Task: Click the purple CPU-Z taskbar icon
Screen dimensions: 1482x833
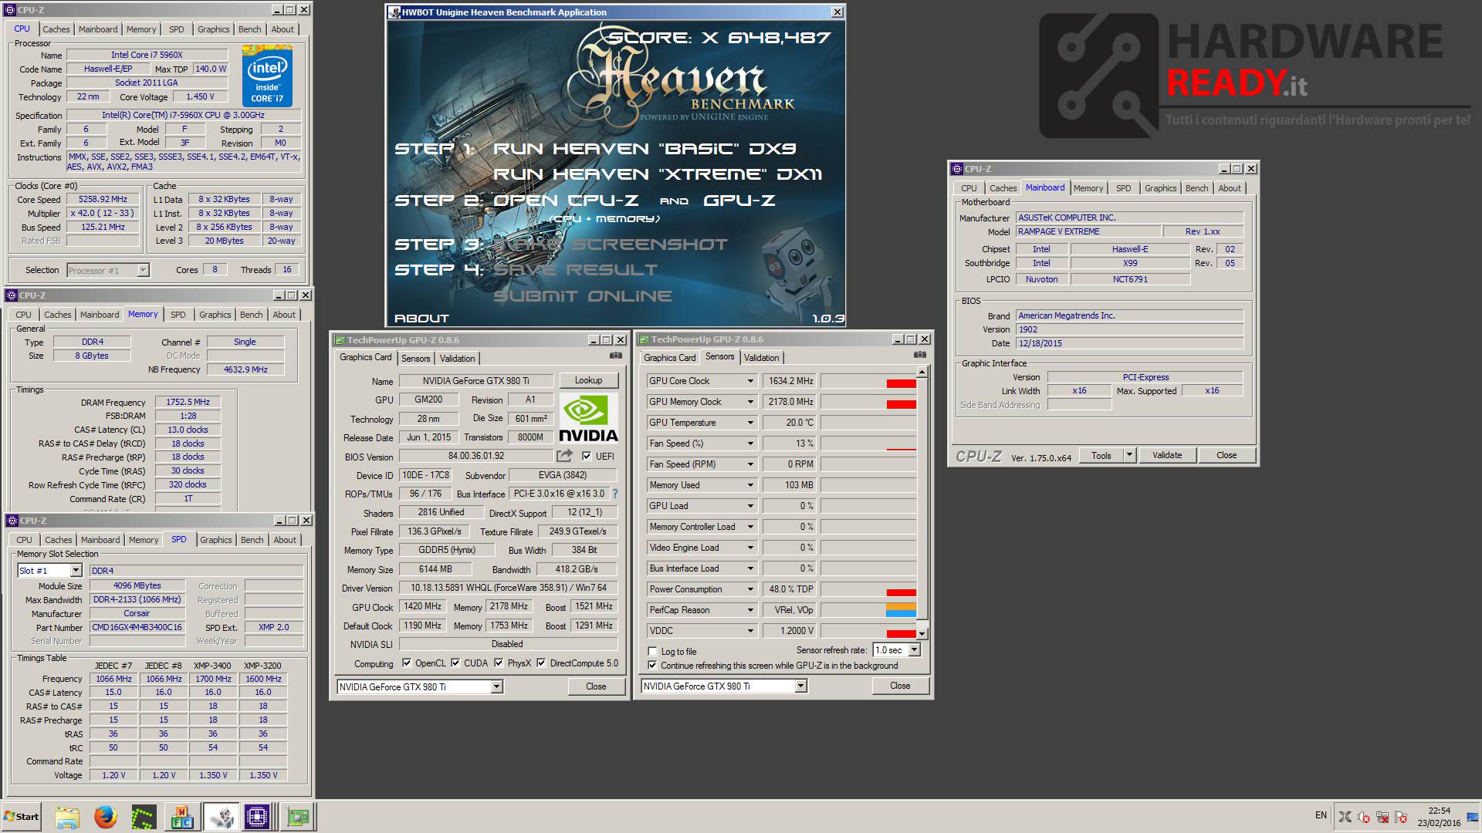Action: click(x=257, y=817)
